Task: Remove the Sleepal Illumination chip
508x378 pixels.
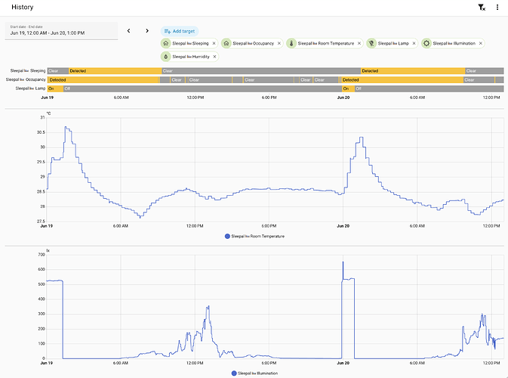Action: click(x=481, y=43)
